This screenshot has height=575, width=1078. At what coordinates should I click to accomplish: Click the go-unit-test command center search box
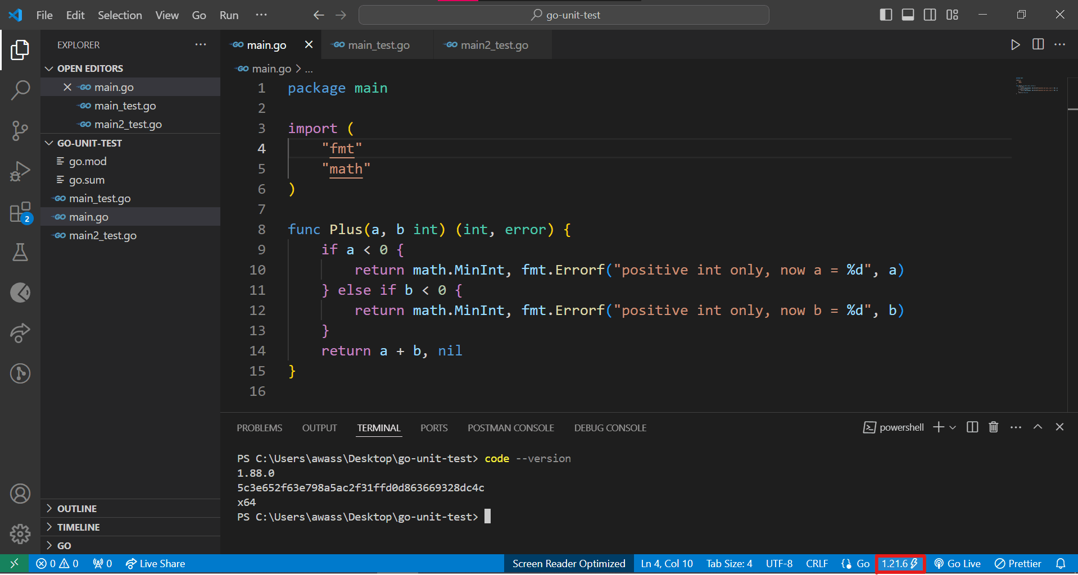[x=564, y=15]
